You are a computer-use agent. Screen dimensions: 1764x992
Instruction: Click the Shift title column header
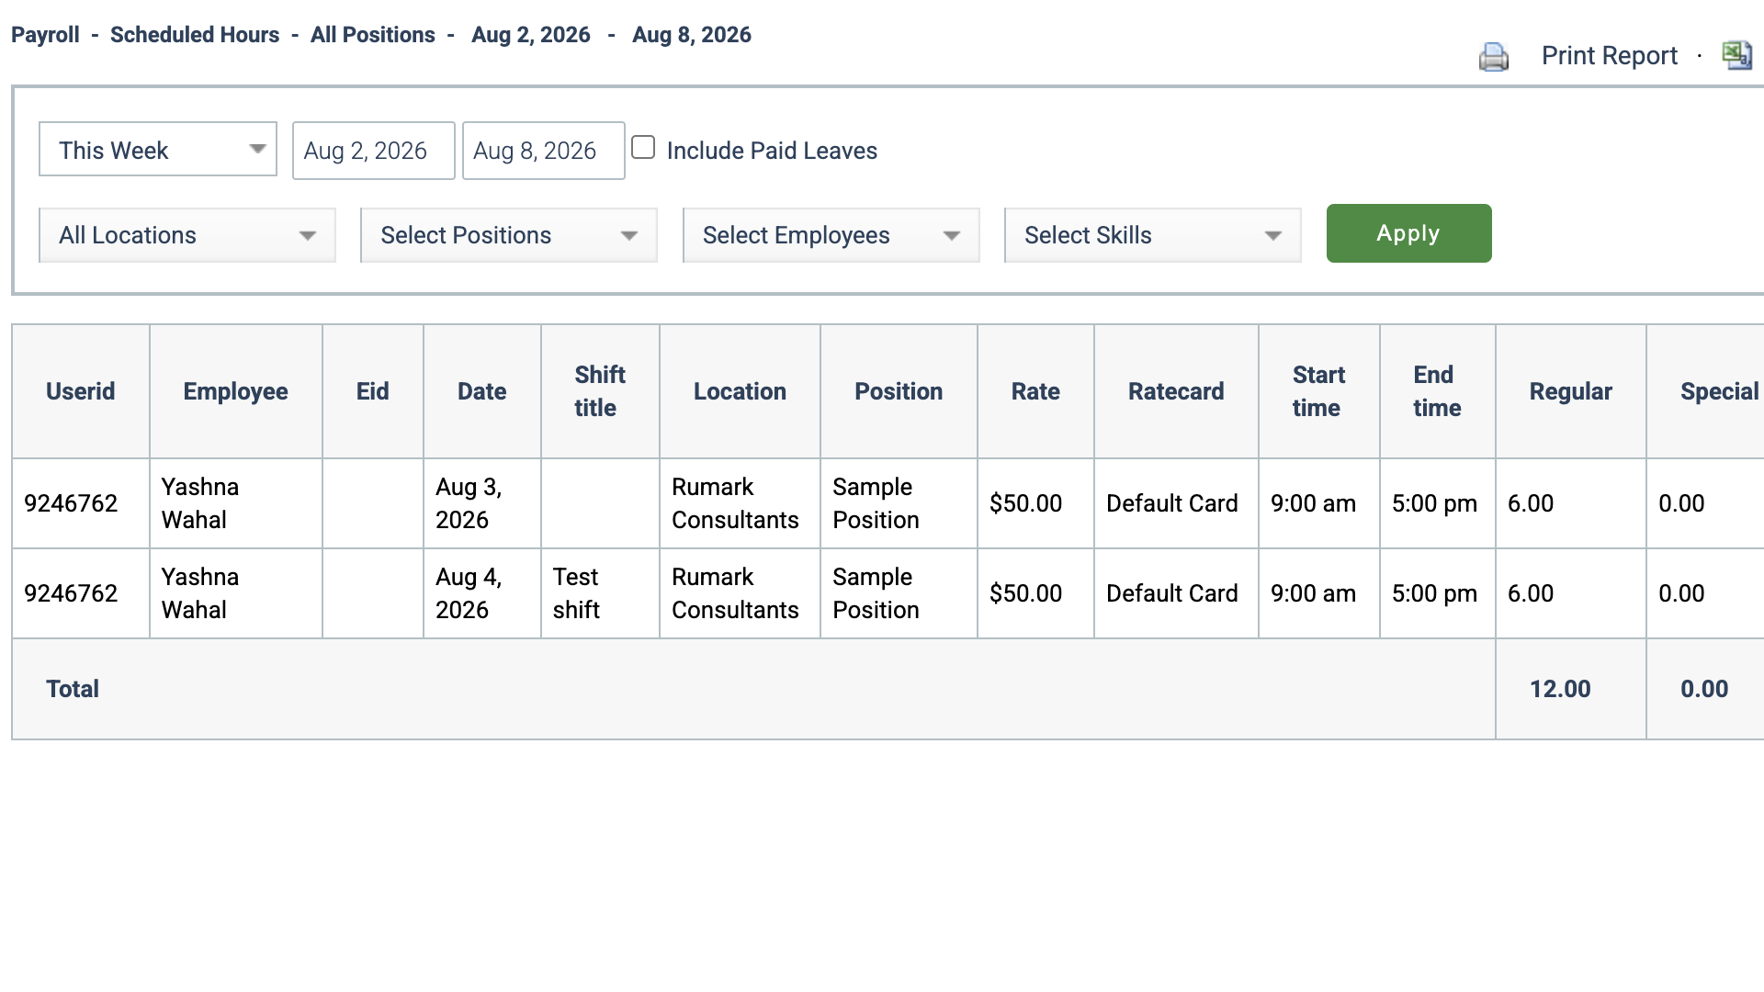(600, 391)
